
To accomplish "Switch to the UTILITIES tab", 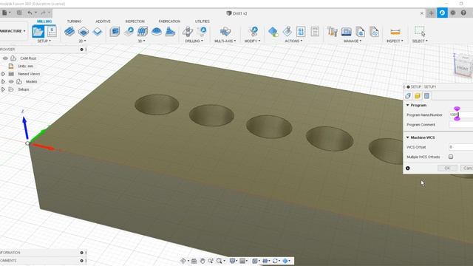I will [x=202, y=21].
